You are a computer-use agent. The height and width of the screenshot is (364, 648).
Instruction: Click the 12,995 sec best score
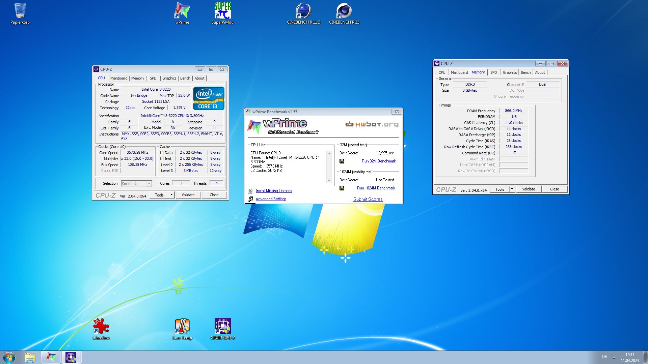pyautogui.click(x=385, y=153)
